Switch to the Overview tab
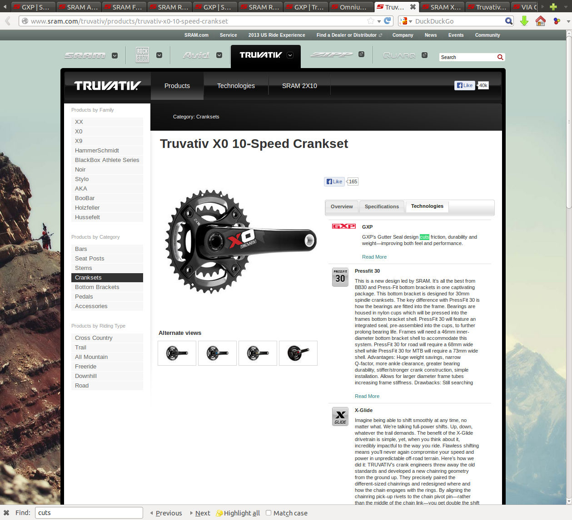The height and width of the screenshot is (520, 572). (x=342, y=206)
